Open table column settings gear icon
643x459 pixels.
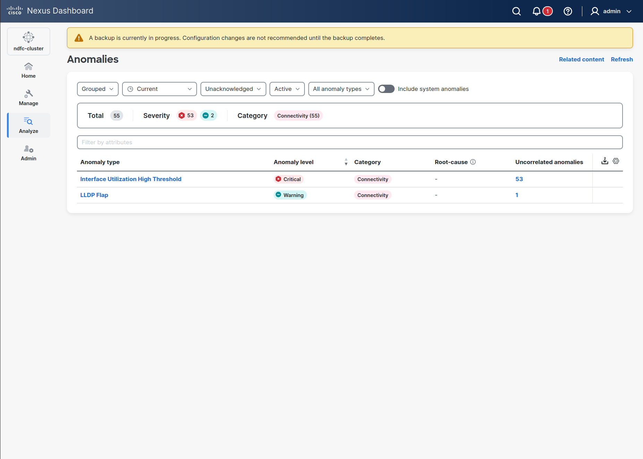[616, 161]
